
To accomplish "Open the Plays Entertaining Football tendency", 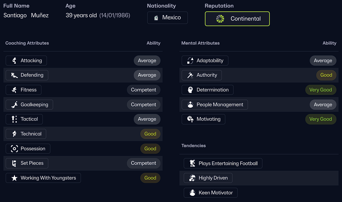I will point(223,163).
